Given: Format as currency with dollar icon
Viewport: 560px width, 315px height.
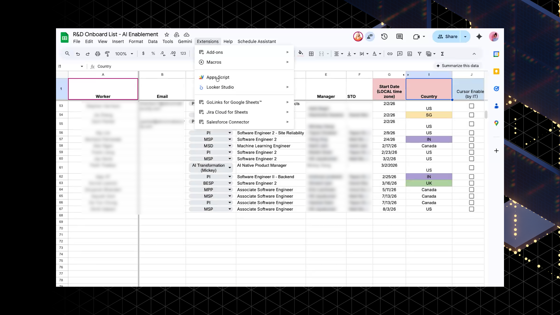Looking at the screenshot, I should [x=143, y=53].
